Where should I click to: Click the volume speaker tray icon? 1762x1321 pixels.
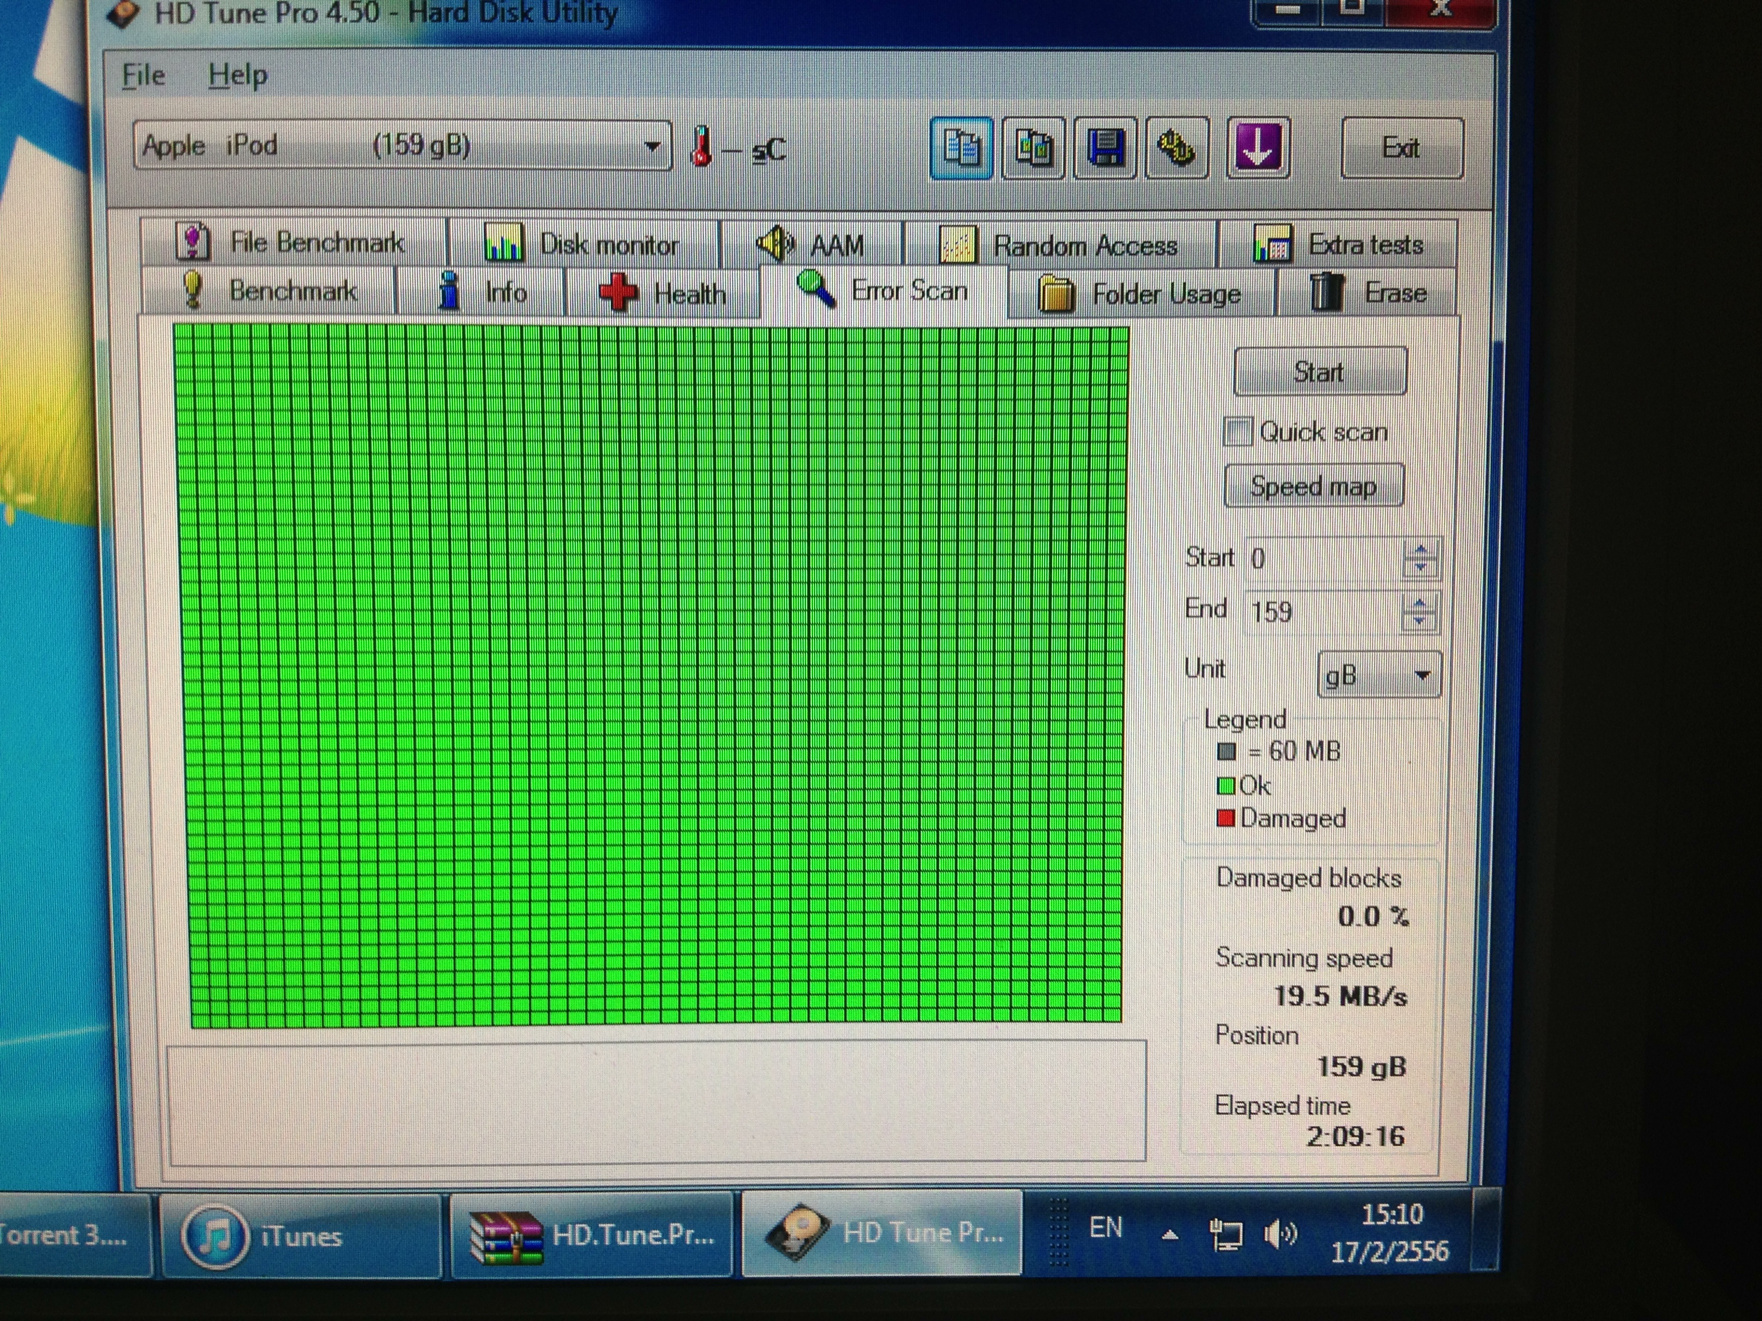point(1280,1234)
